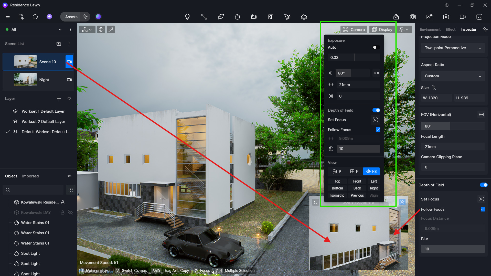
Task: Uncheck Follow Focus checkbox in Inspector
Action: 483,209
